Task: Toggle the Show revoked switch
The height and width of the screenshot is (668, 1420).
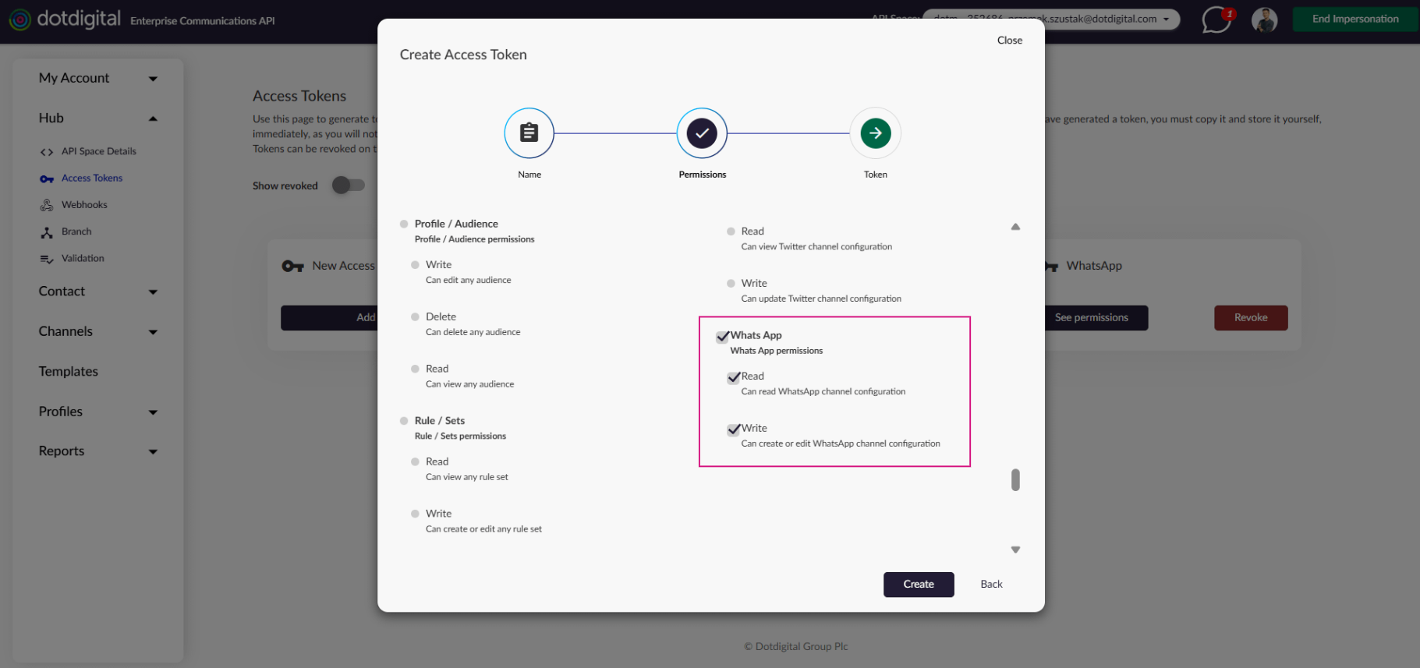Action: [x=349, y=185]
